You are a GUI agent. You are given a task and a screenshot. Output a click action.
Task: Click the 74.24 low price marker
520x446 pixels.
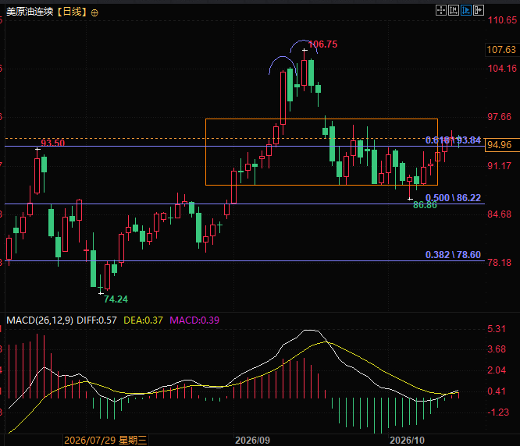point(116,299)
